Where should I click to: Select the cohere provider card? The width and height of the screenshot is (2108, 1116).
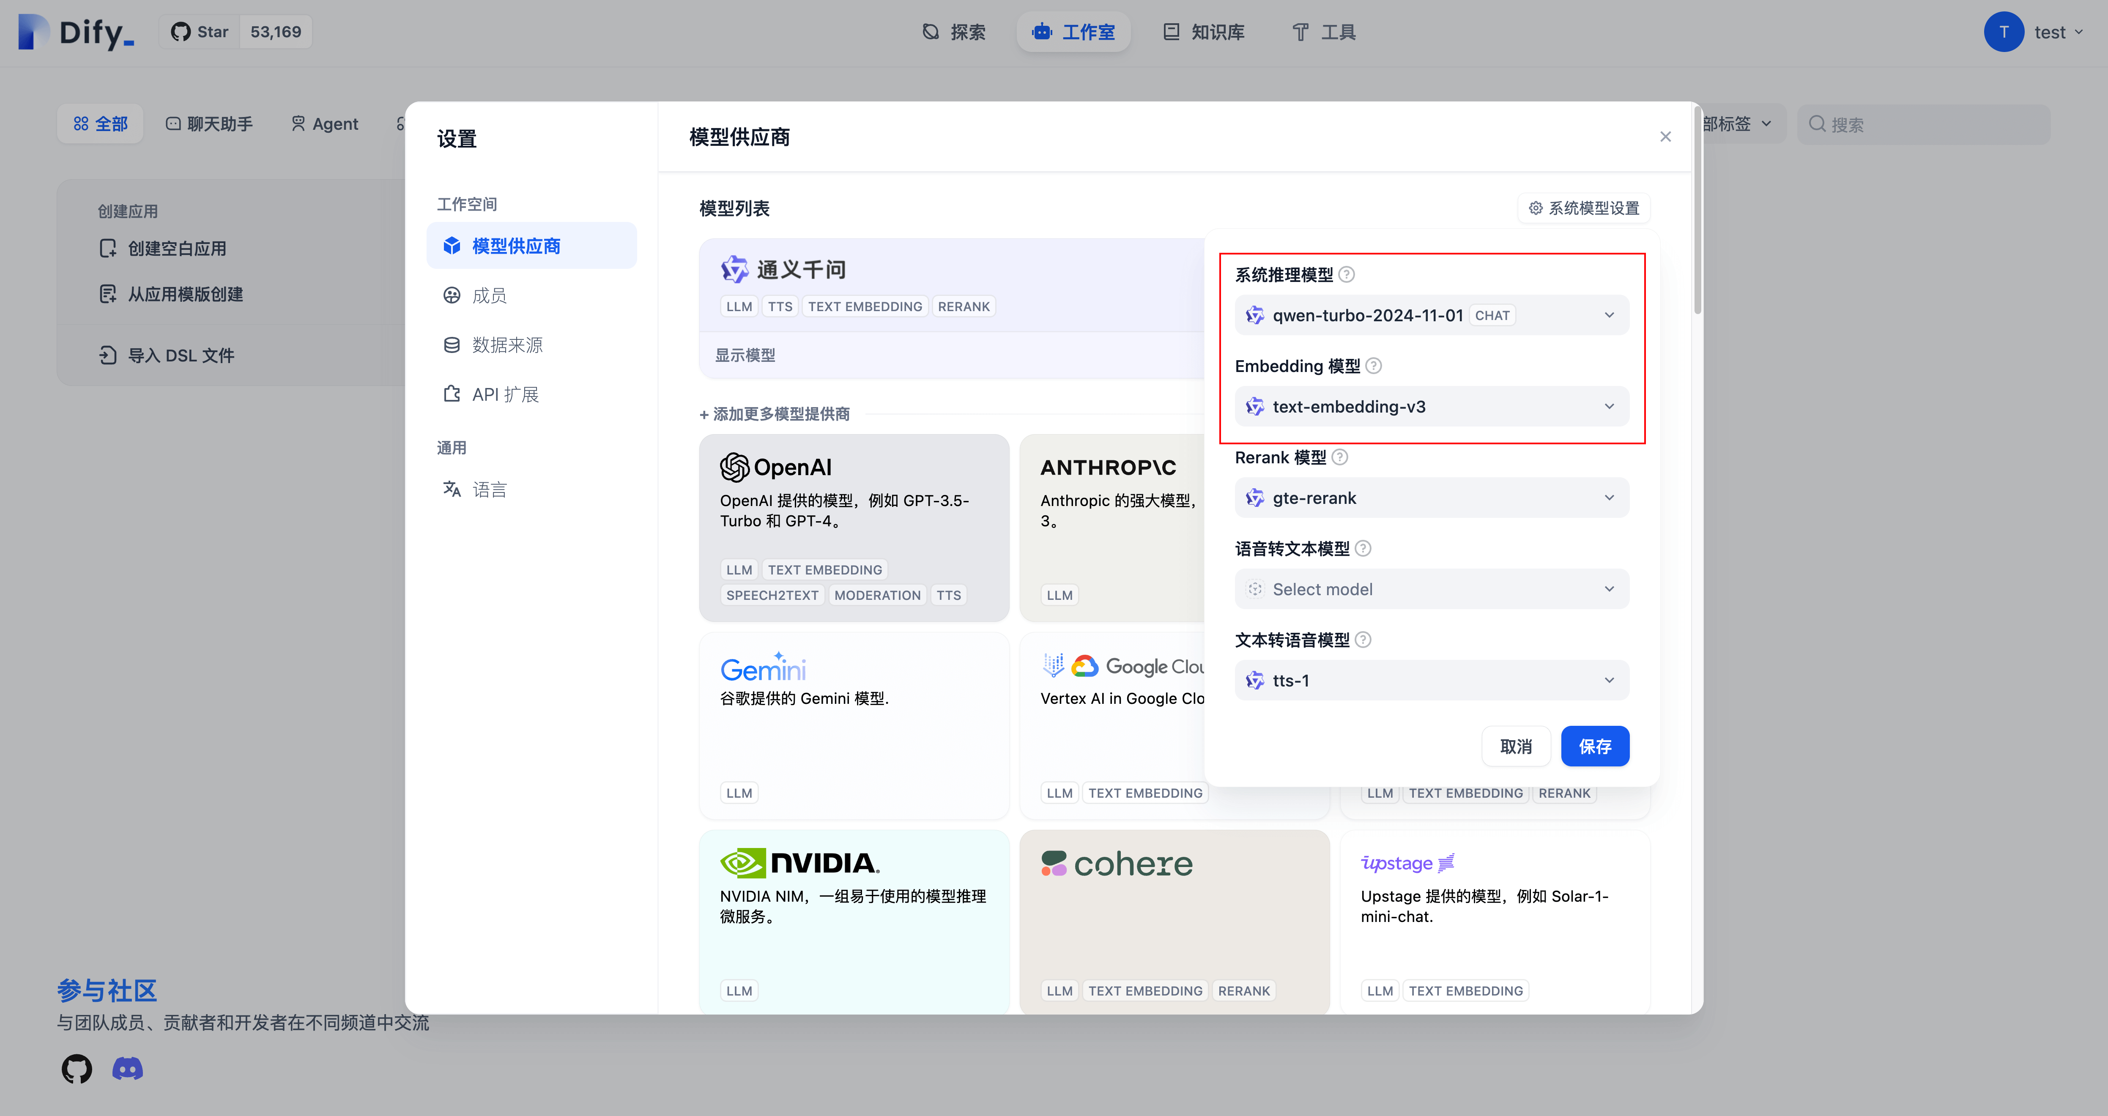tap(1174, 922)
